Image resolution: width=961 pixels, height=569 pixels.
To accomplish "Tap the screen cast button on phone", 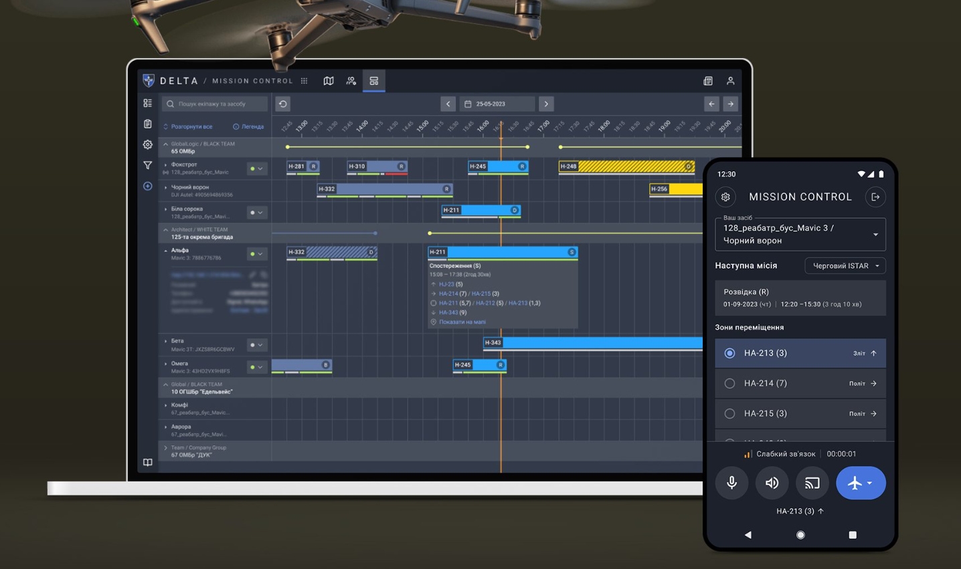I will tap(812, 483).
